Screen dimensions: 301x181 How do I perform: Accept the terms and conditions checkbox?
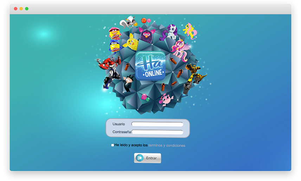tap(113, 145)
